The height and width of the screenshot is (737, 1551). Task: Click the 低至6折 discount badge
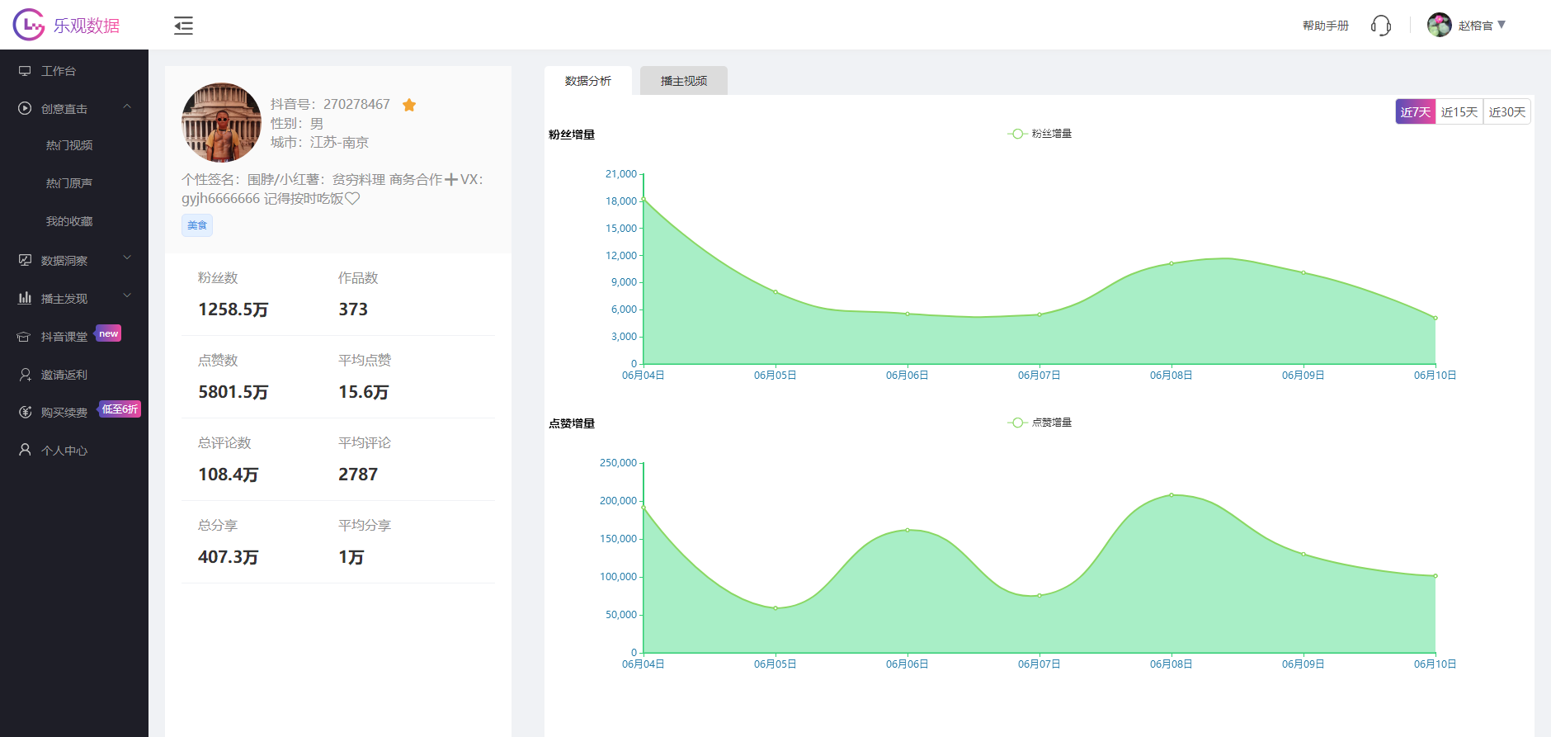click(x=120, y=409)
